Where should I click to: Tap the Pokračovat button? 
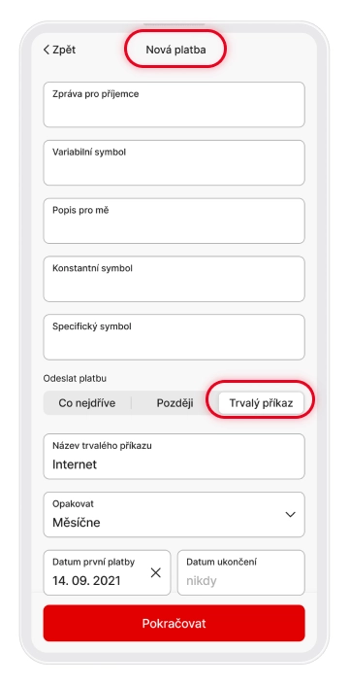[x=174, y=623]
